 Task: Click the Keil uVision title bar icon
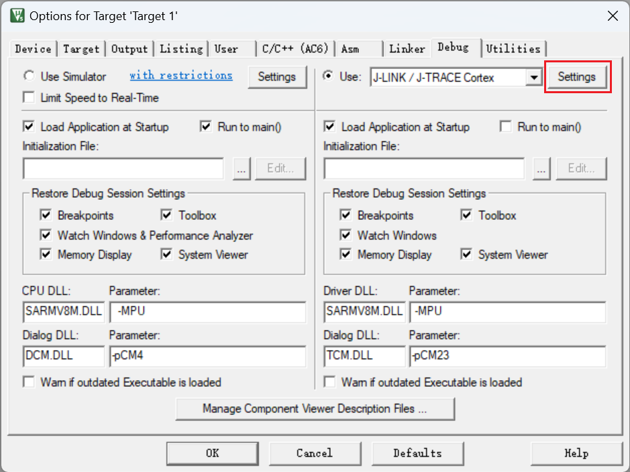[x=17, y=15]
